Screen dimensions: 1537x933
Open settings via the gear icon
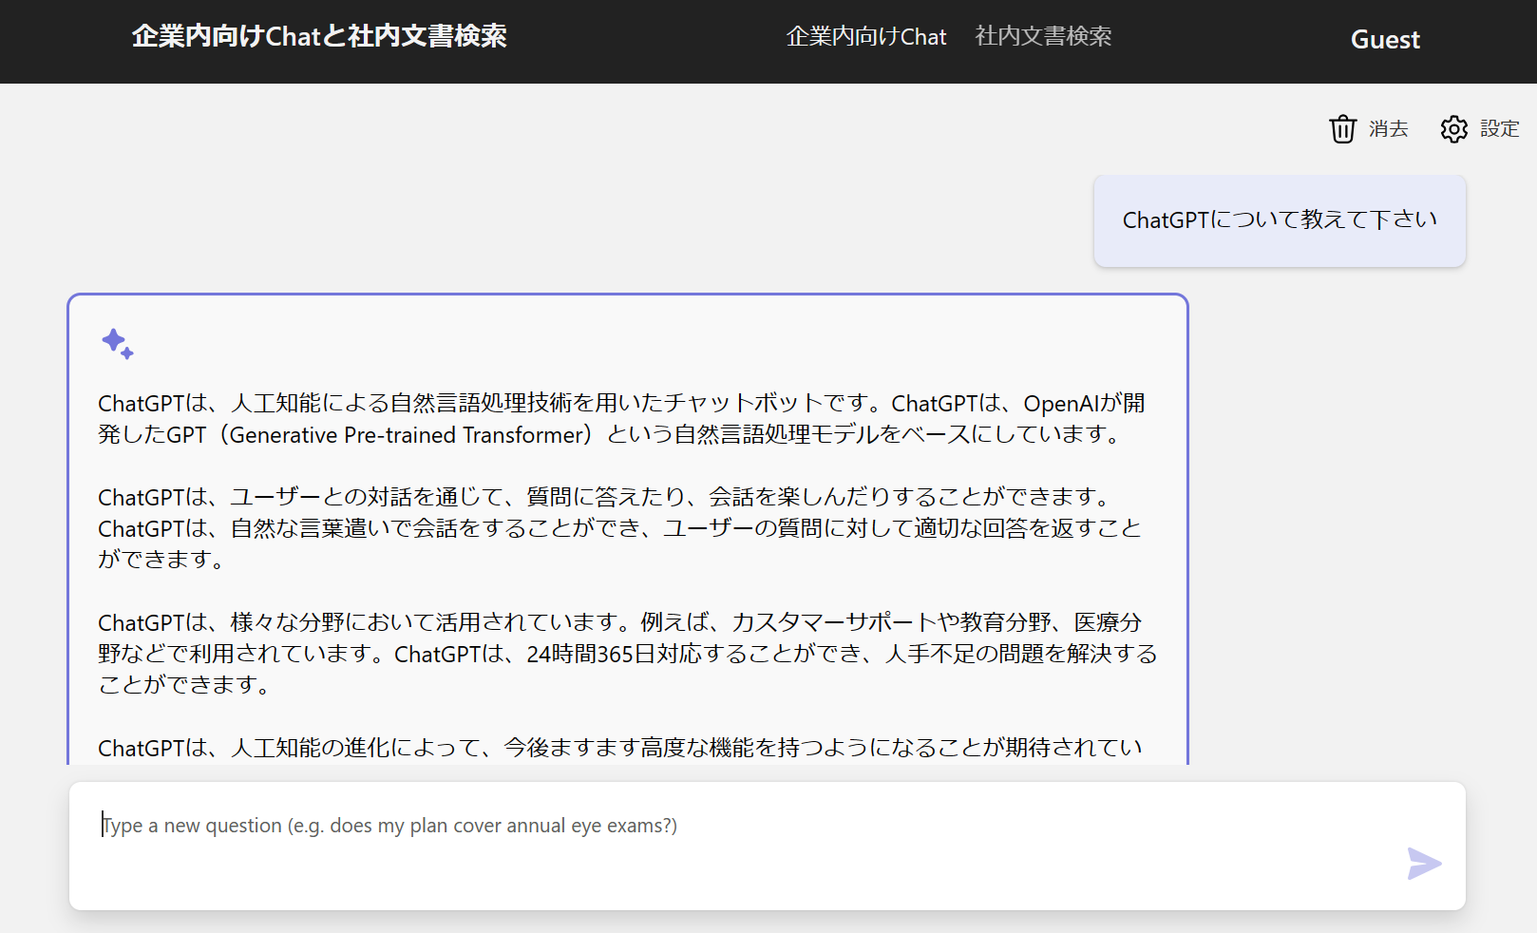(x=1453, y=128)
